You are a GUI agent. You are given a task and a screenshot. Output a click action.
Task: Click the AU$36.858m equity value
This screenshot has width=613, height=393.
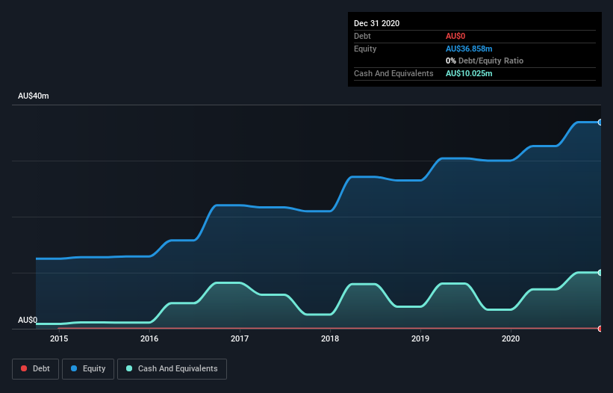tap(469, 49)
